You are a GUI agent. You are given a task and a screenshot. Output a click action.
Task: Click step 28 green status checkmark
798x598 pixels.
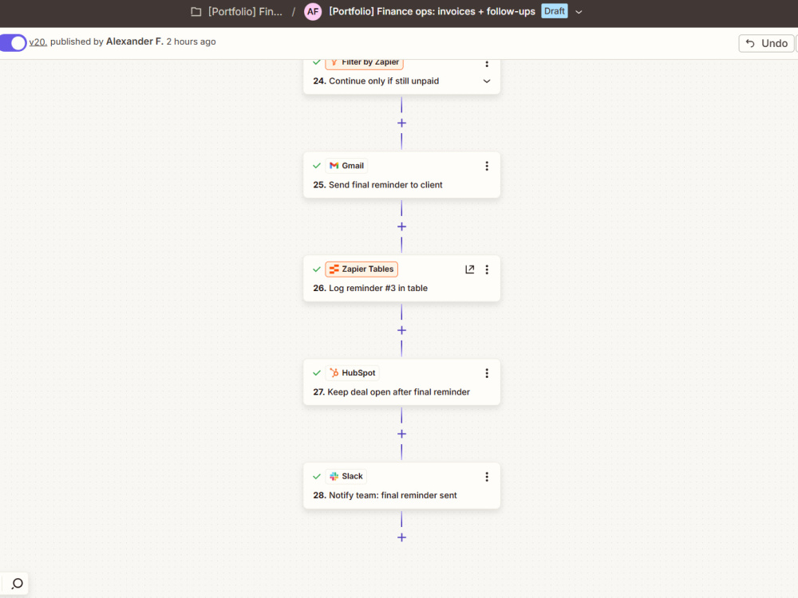coord(317,477)
